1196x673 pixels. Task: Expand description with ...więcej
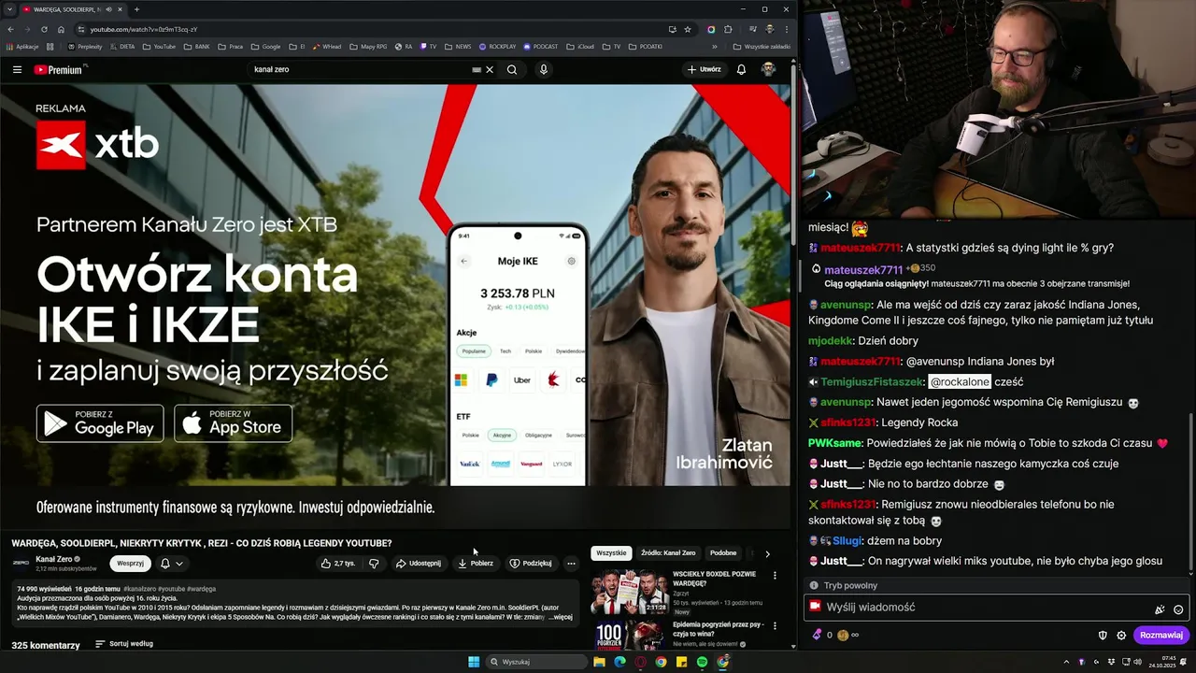pyautogui.click(x=560, y=617)
